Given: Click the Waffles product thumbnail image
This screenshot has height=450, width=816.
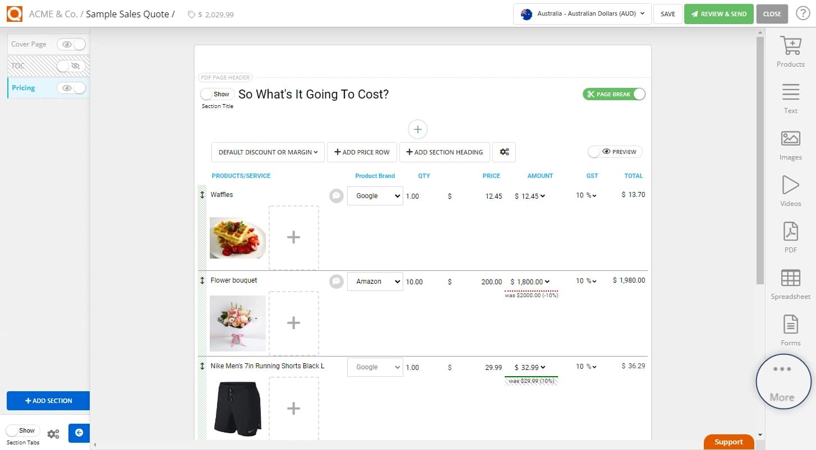Looking at the screenshot, I should pos(237,237).
